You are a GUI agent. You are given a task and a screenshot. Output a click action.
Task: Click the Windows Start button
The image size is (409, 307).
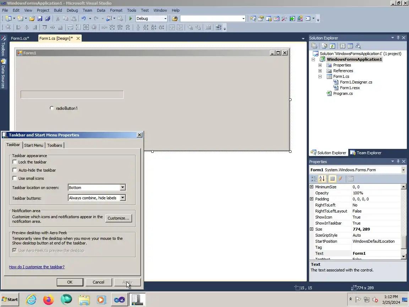(10, 300)
